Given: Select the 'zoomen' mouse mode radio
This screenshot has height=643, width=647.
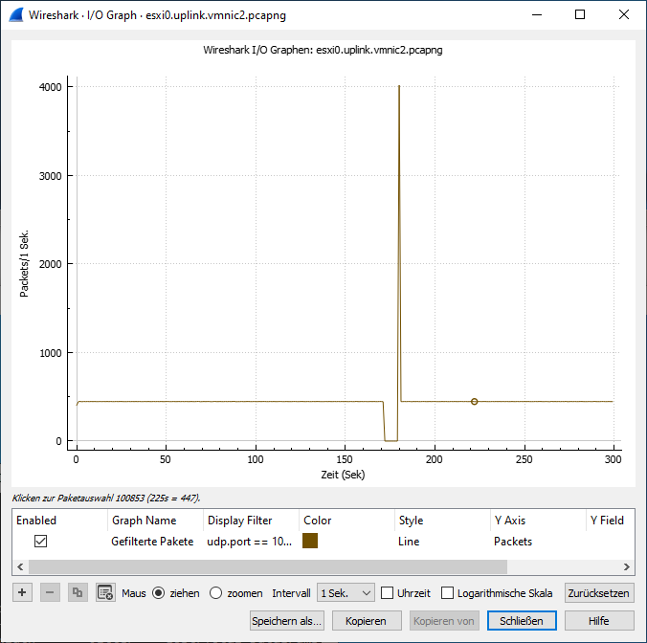Looking at the screenshot, I should [x=215, y=593].
